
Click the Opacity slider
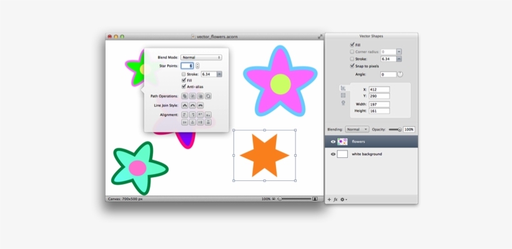tap(395, 130)
